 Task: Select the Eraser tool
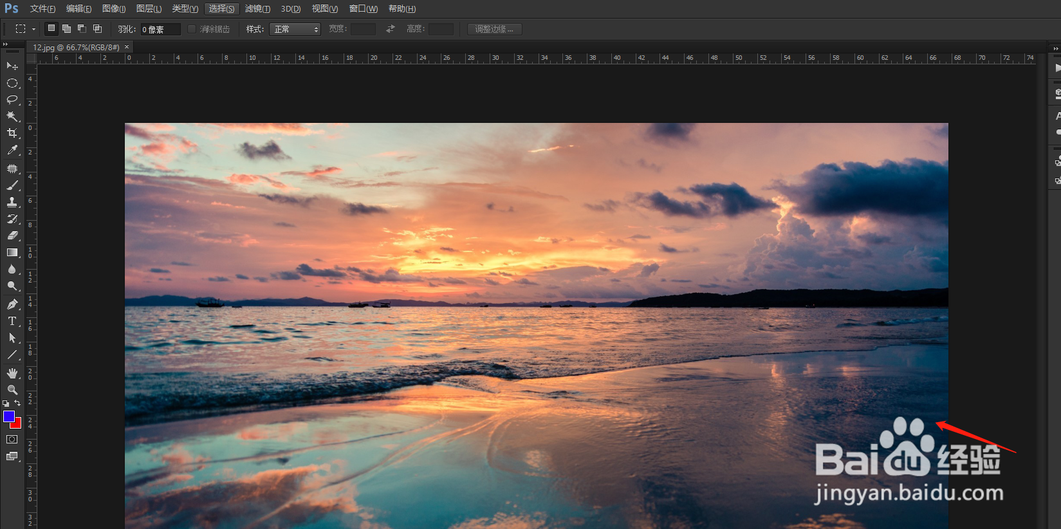12,236
